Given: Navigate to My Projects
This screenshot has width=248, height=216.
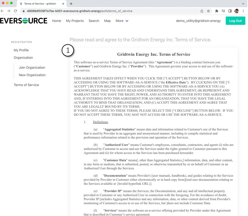Looking at the screenshot, I should pyautogui.click(x=75, y=21).
